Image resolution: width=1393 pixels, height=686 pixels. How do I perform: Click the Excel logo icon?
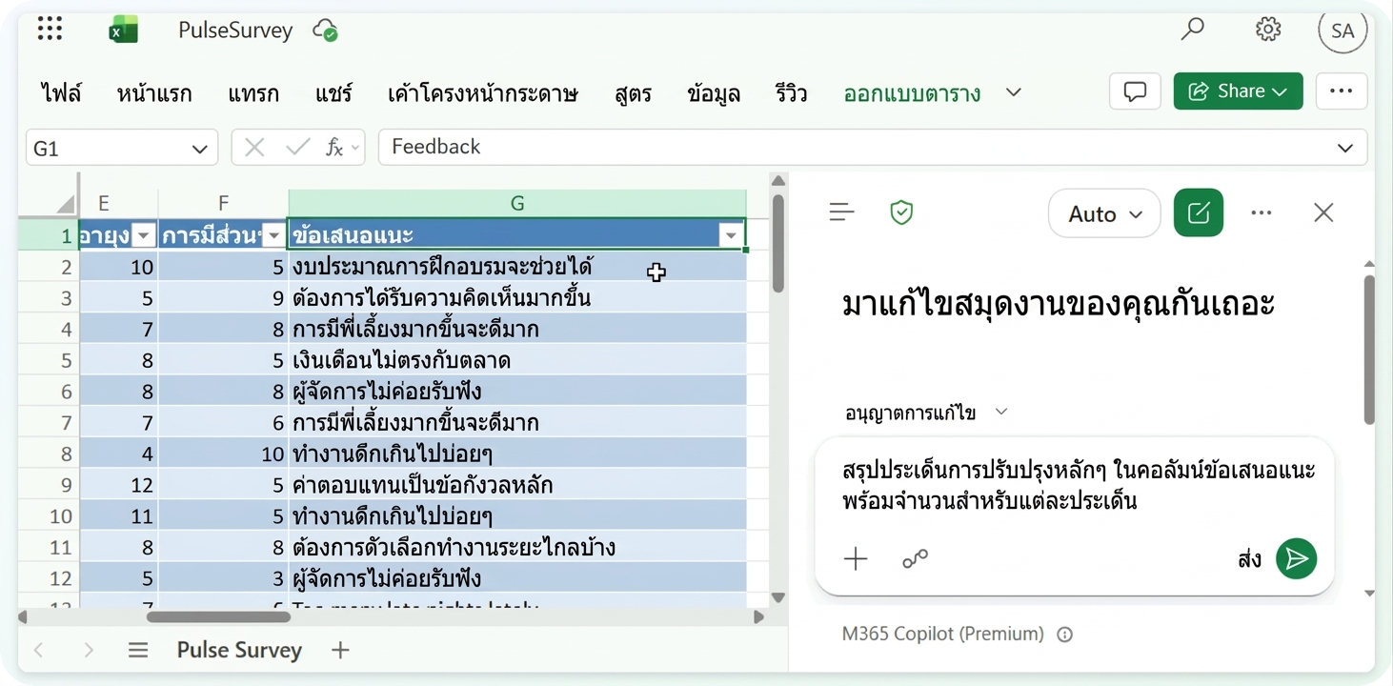pyautogui.click(x=123, y=30)
